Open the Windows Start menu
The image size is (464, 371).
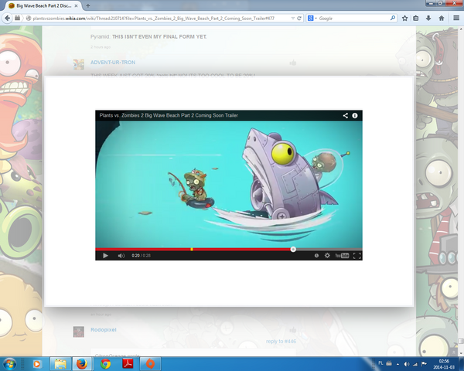pos(9,363)
